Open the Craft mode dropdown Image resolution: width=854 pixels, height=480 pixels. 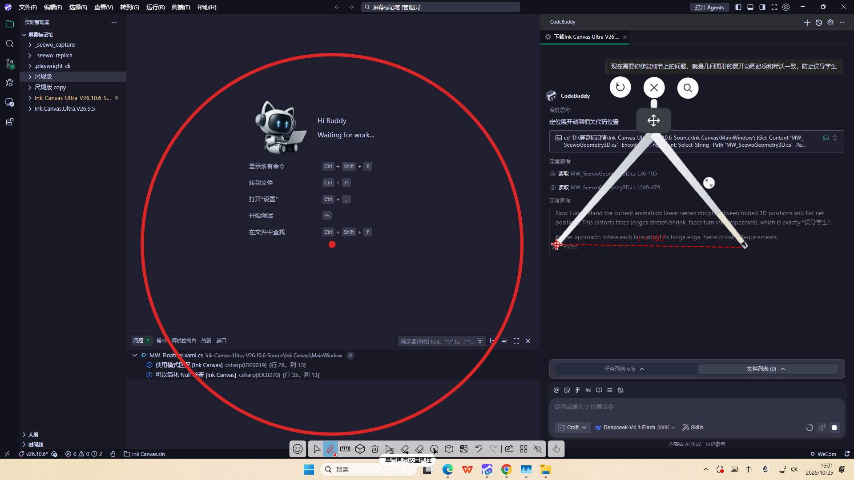click(573, 428)
